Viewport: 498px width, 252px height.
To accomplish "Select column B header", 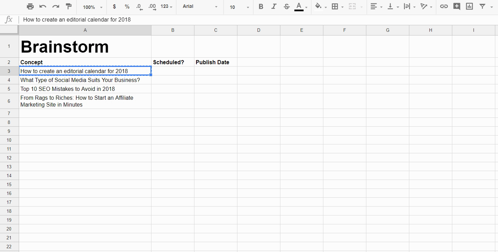I will 173,30.
